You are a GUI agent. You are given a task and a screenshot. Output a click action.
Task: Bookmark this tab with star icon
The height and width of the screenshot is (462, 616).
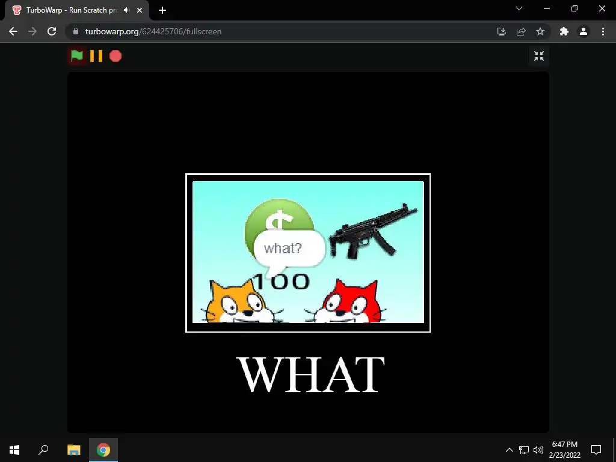click(x=540, y=31)
